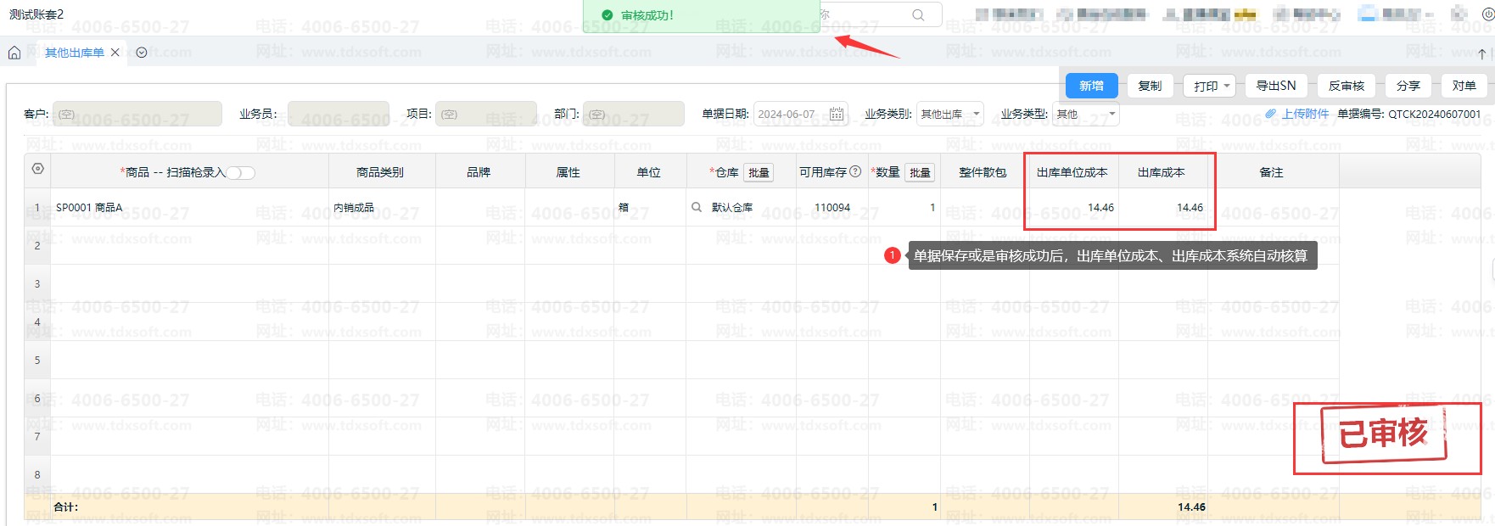Go to the home page icon
The width and height of the screenshot is (1495, 526).
[x=14, y=53]
